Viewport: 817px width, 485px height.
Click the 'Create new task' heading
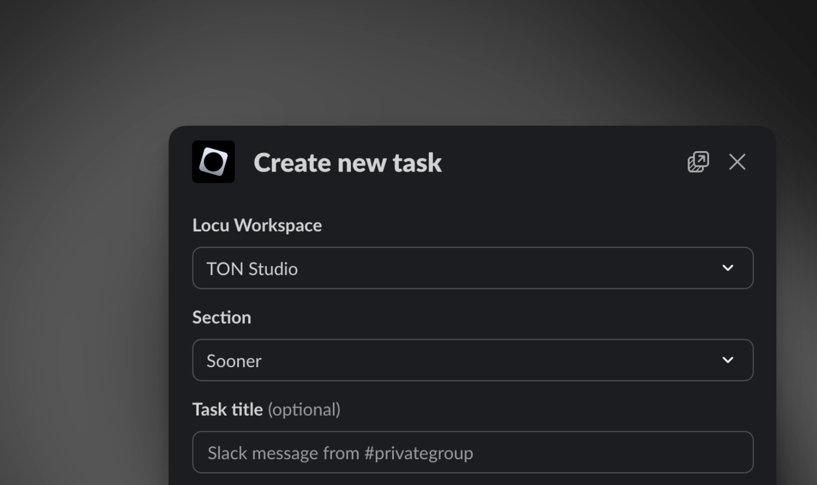[347, 162]
